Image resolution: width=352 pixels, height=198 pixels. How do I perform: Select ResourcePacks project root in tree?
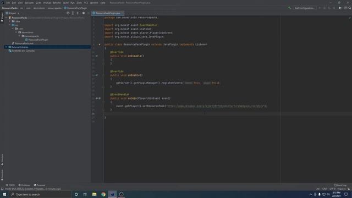click(20, 18)
